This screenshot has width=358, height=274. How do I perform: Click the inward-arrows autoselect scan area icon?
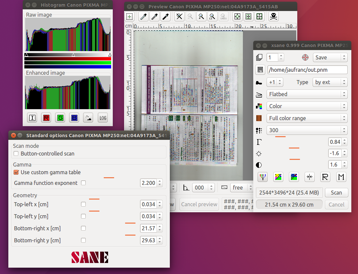pos(237,16)
